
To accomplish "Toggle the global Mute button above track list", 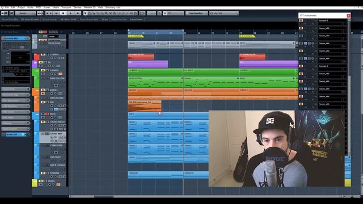I will coord(40,32).
